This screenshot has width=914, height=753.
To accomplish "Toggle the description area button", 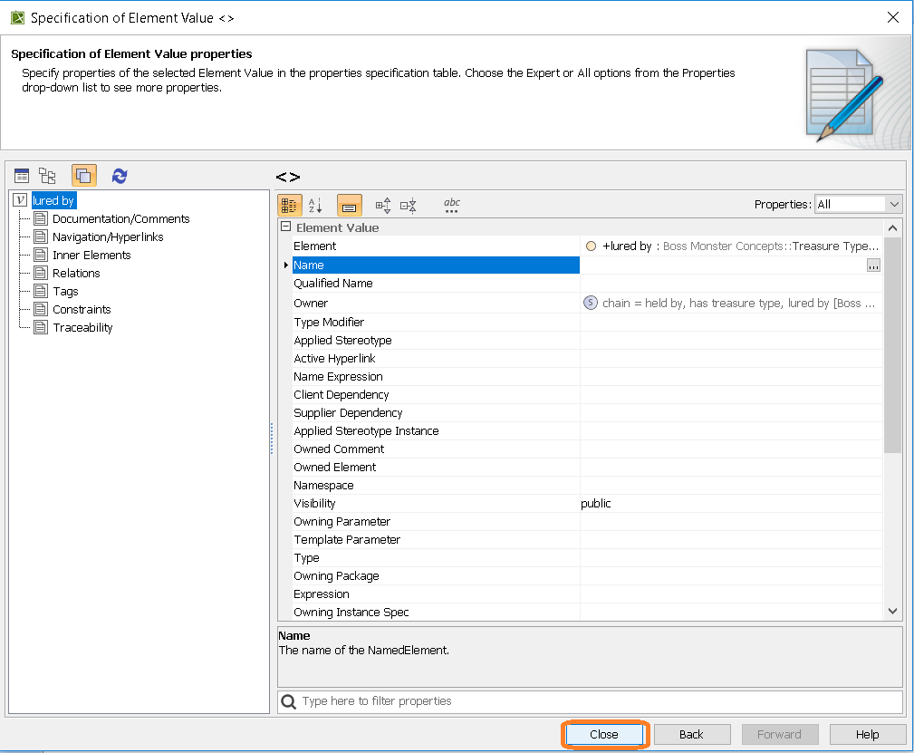I will click(x=349, y=206).
